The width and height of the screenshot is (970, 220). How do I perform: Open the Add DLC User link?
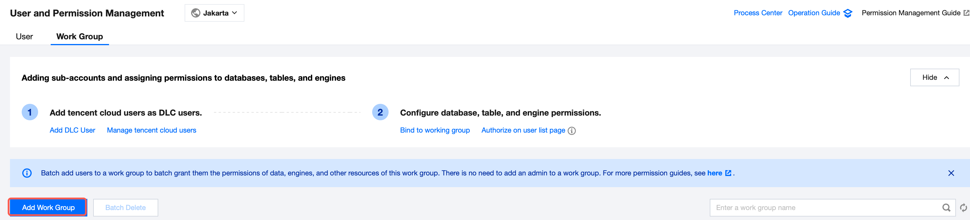pyautogui.click(x=72, y=130)
